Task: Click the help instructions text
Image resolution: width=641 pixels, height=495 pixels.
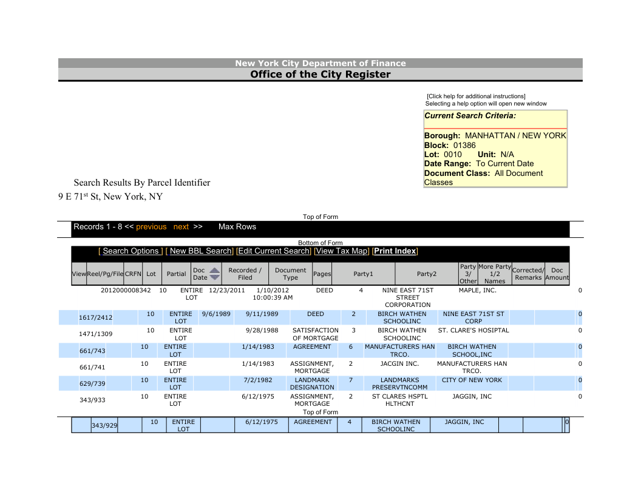Action: (476, 96)
